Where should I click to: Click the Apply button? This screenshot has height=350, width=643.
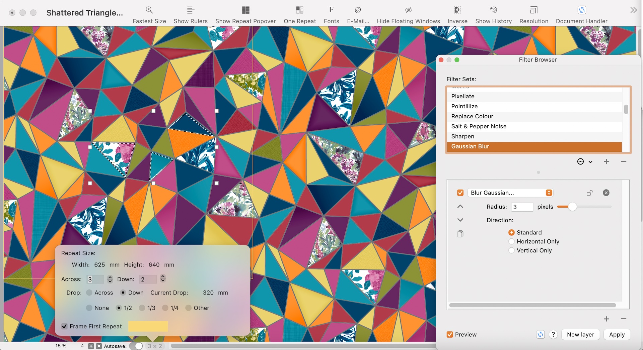click(x=617, y=335)
